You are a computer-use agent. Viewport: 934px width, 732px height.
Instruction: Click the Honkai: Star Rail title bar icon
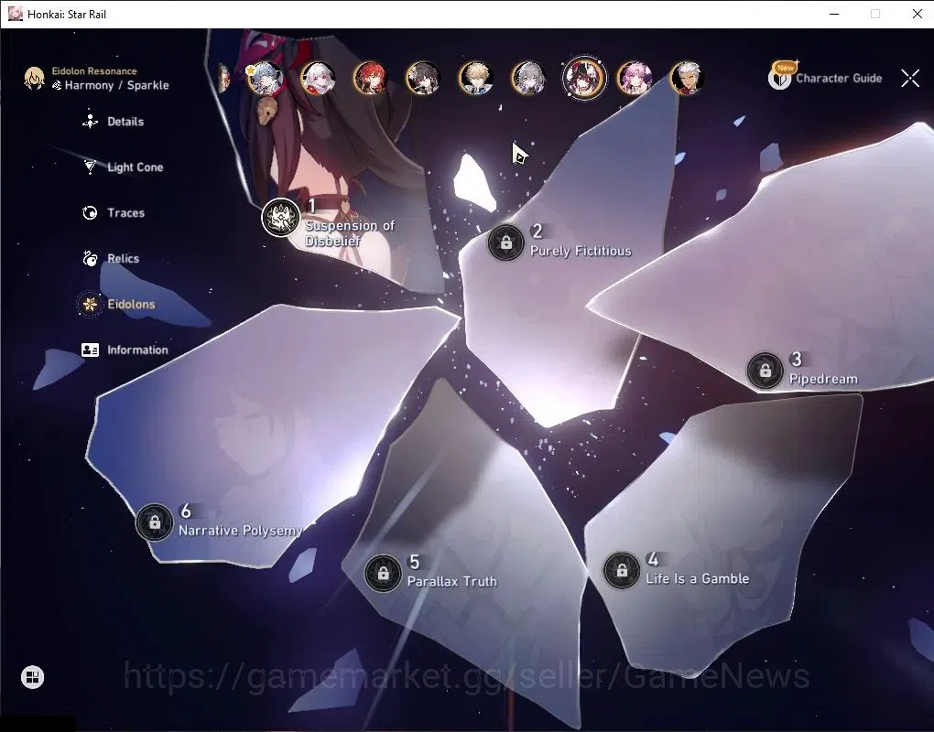tap(16, 14)
